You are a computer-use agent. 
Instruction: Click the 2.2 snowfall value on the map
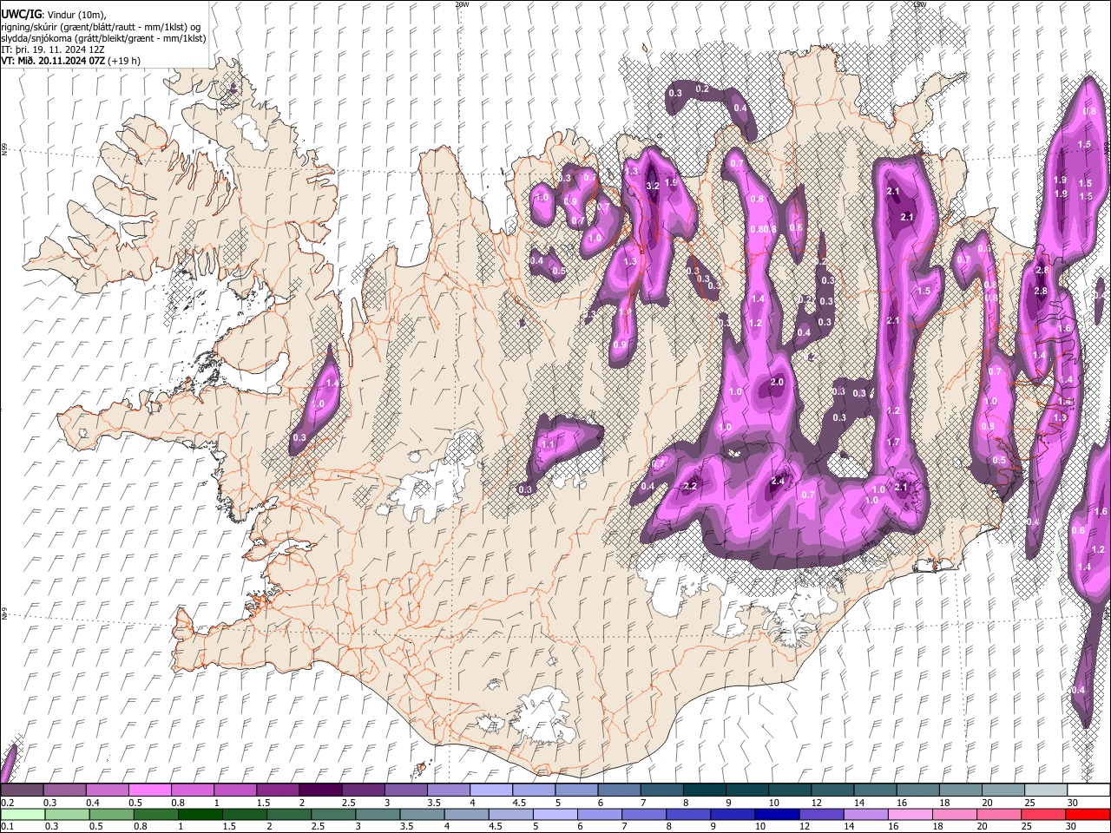click(x=691, y=487)
